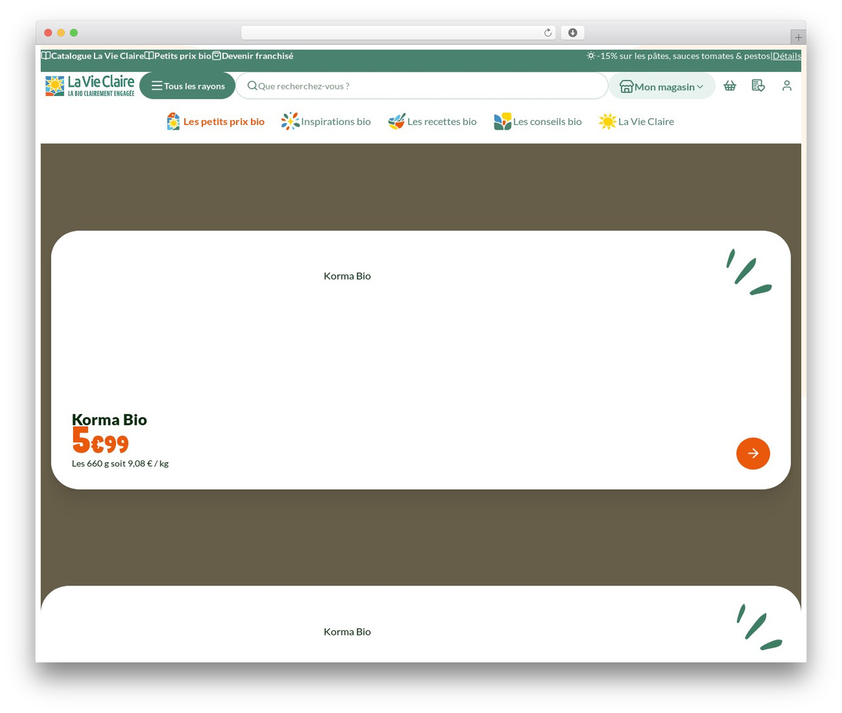Expand the Mon magasin dropdown

[662, 86]
